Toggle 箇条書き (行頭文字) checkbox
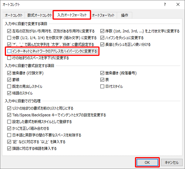The width and height of the screenshot is (185, 169). [9, 73]
